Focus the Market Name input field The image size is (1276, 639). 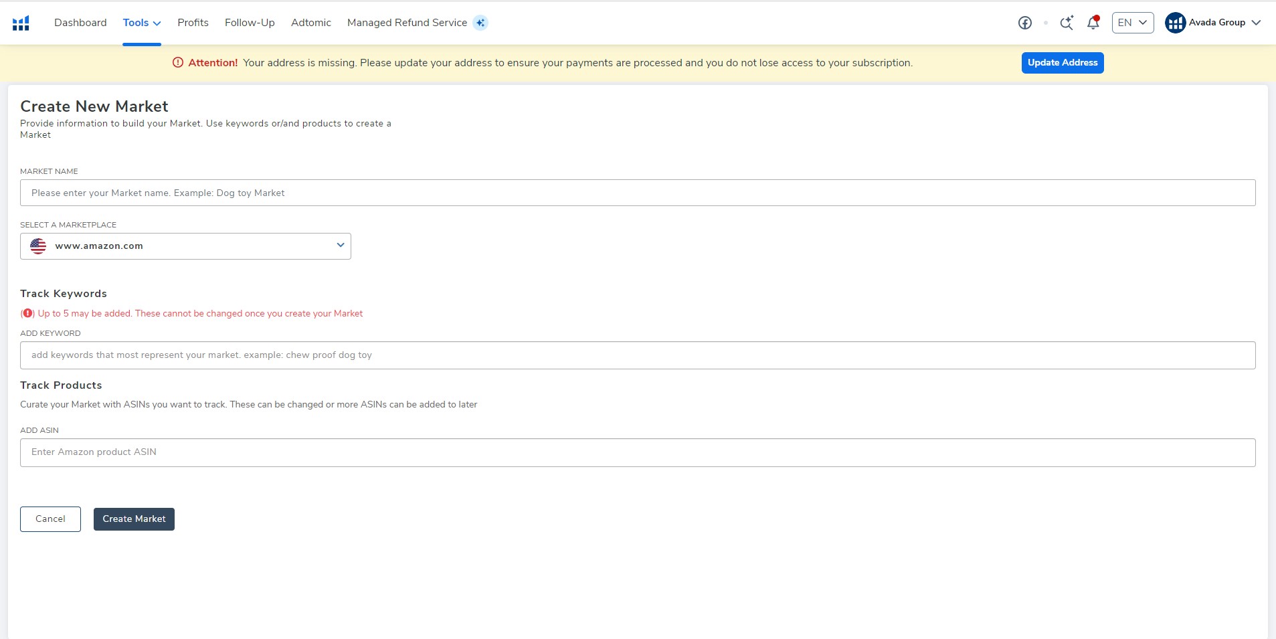pyautogui.click(x=638, y=193)
